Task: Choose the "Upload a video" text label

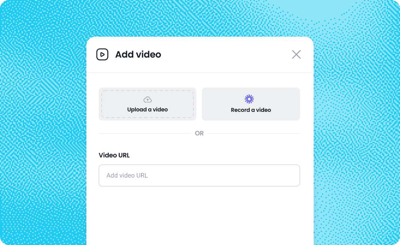Action: click(x=147, y=110)
